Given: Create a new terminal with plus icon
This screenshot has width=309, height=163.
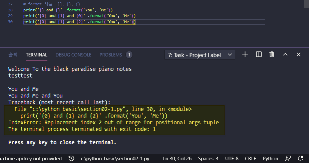Looking at the screenshot, I should tap(245, 54).
